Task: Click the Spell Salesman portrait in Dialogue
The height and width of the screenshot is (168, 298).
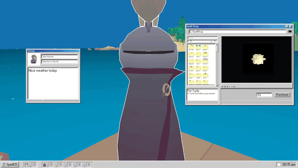Action: [34, 59]
